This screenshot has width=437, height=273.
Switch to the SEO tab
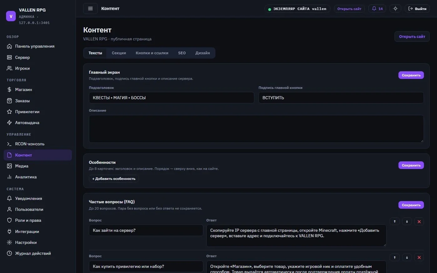coord(182,53)
